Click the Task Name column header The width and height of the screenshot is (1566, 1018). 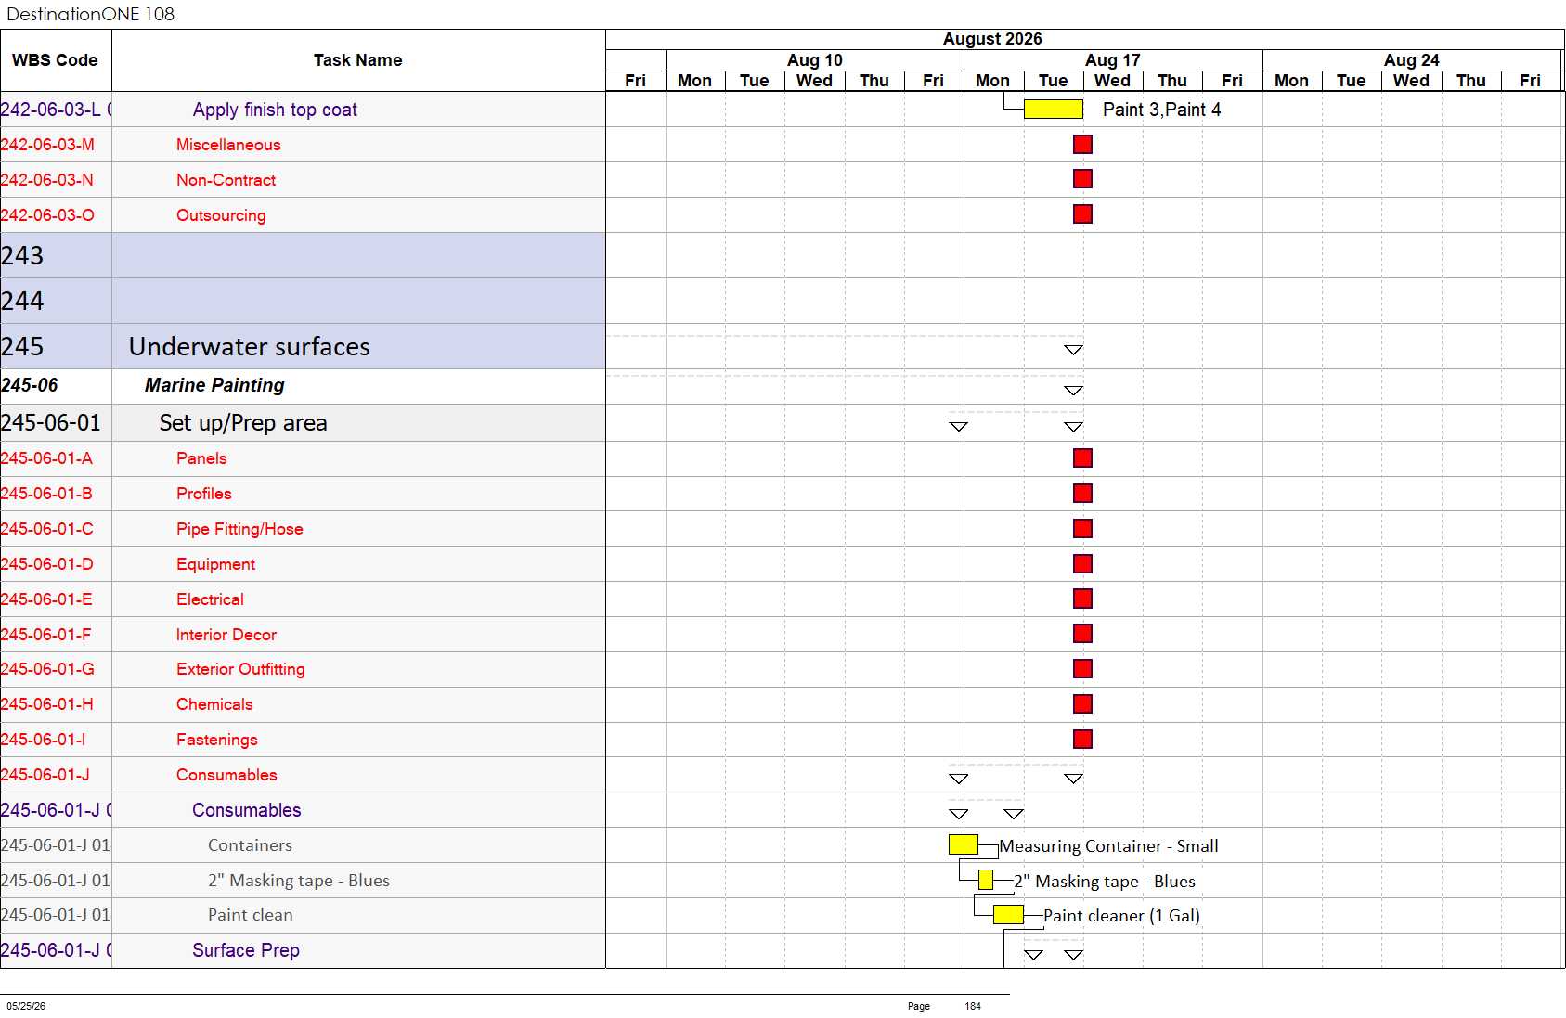pos(358,60)
